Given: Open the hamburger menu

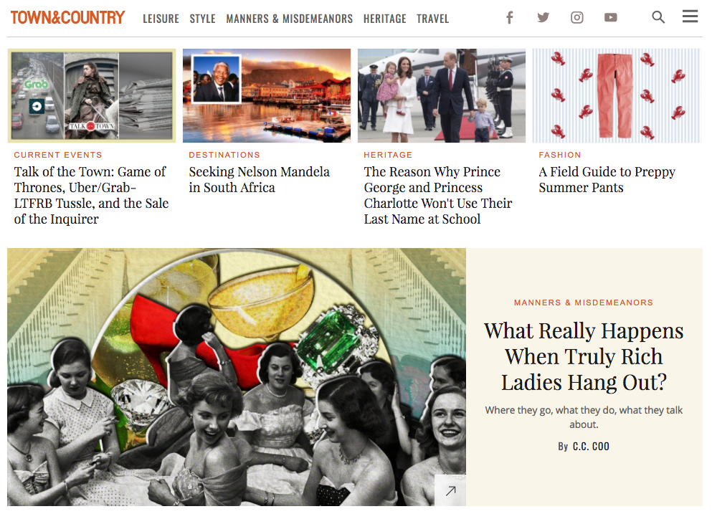Looking at the screenshot, I should [690, 16].
